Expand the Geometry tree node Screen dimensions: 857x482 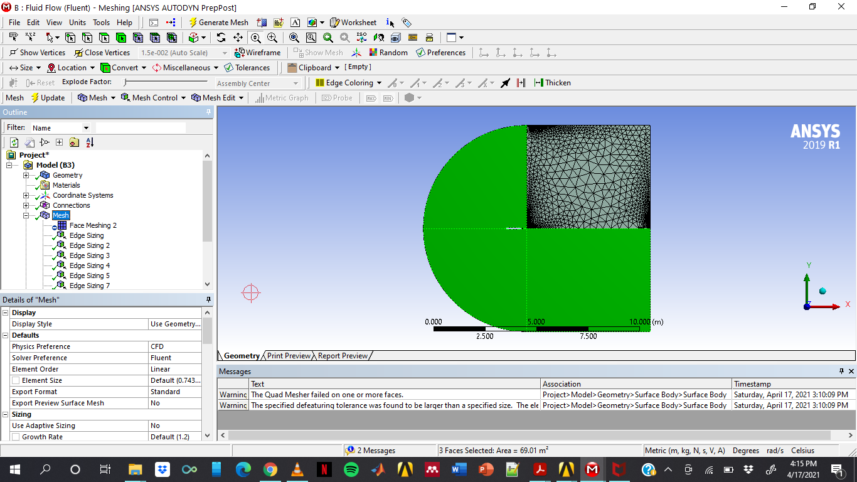[x=26, y=175]
